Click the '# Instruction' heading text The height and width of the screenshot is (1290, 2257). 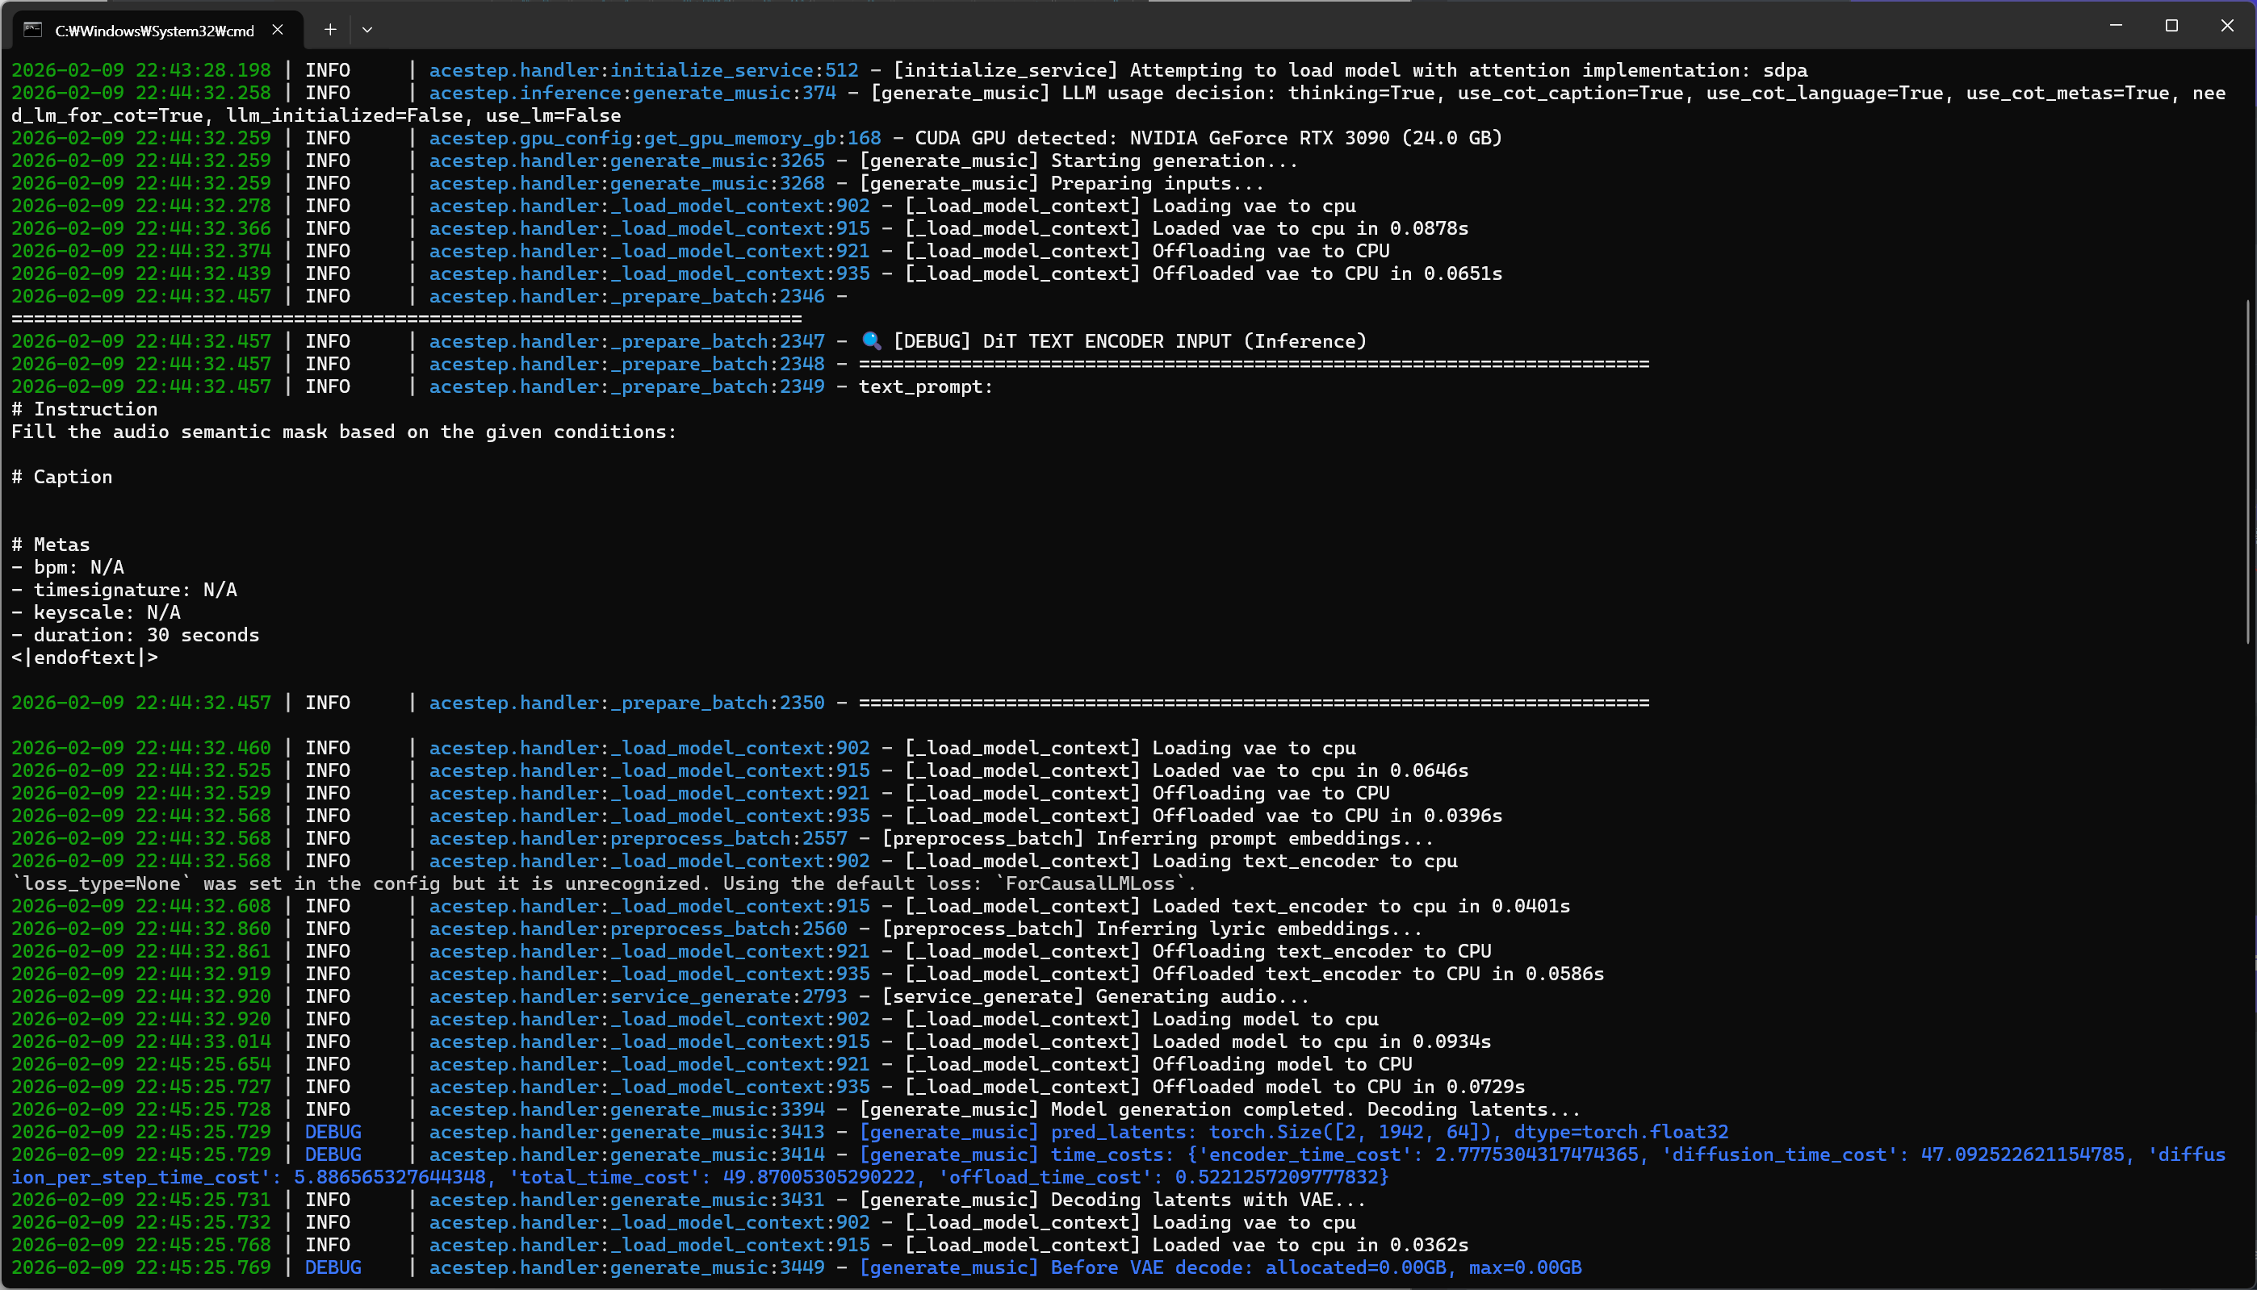point(84,409)
